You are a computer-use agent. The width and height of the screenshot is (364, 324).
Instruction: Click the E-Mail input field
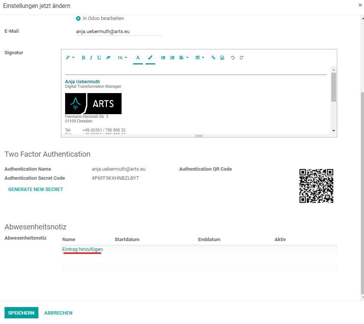[119, 32]
